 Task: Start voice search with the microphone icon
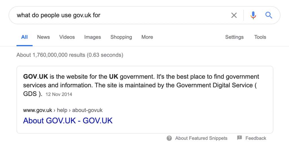coord(253,15)
